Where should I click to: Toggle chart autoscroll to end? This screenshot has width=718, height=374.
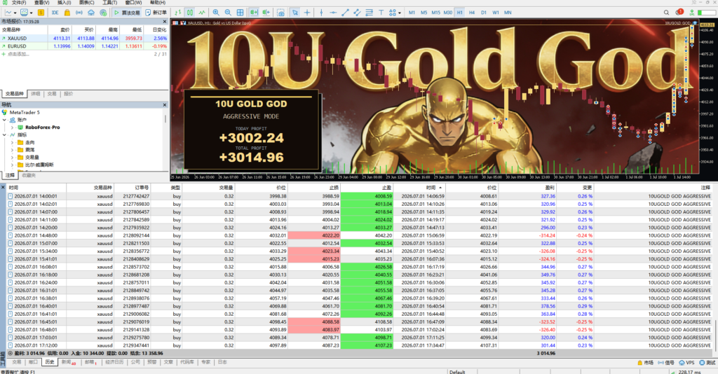coord(254,13)
